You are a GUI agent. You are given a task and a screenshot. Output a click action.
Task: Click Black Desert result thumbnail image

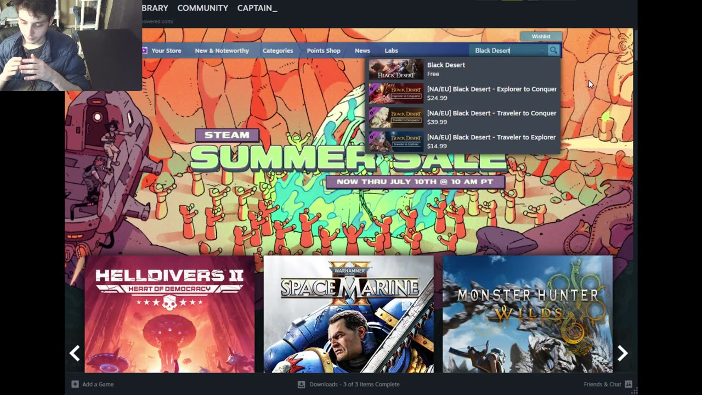(396, 69)
